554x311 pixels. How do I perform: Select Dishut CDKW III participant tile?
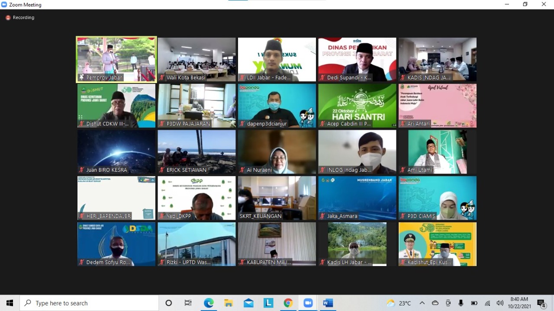116,106
